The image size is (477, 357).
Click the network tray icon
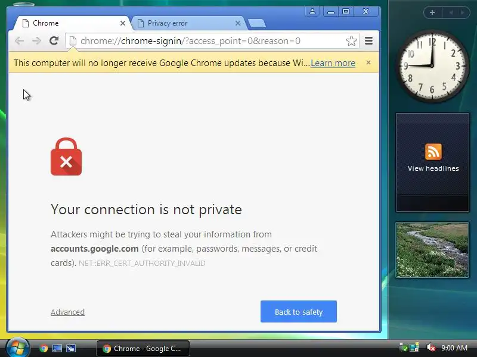pyautogui.click(x=414, y=347)
